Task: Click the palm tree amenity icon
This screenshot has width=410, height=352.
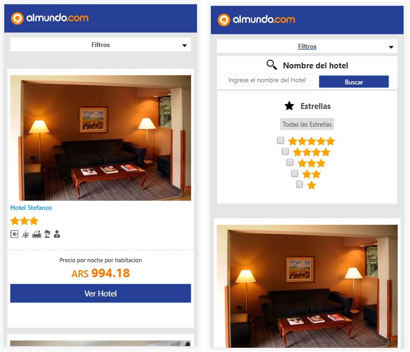Action: 47,234
